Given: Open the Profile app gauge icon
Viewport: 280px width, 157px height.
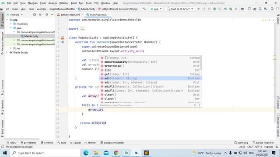Looking at the screenshot, I should click(225, 9).
